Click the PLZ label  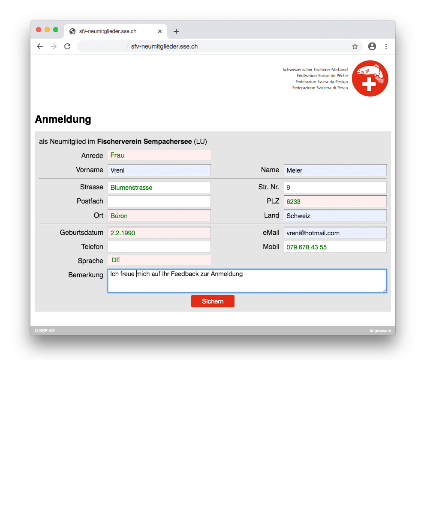(x=273, y=201)
